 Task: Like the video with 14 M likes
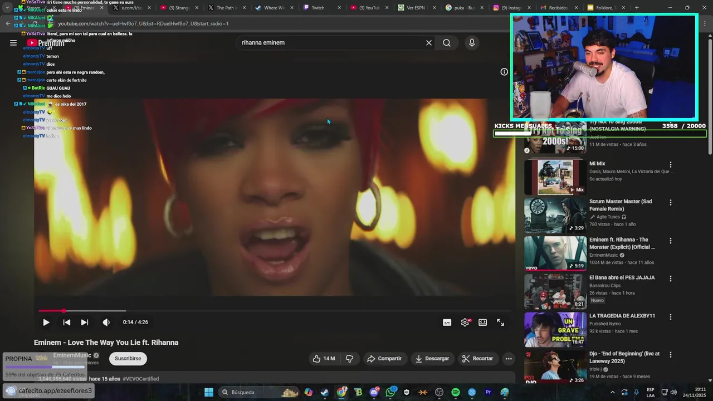point(324,359)
